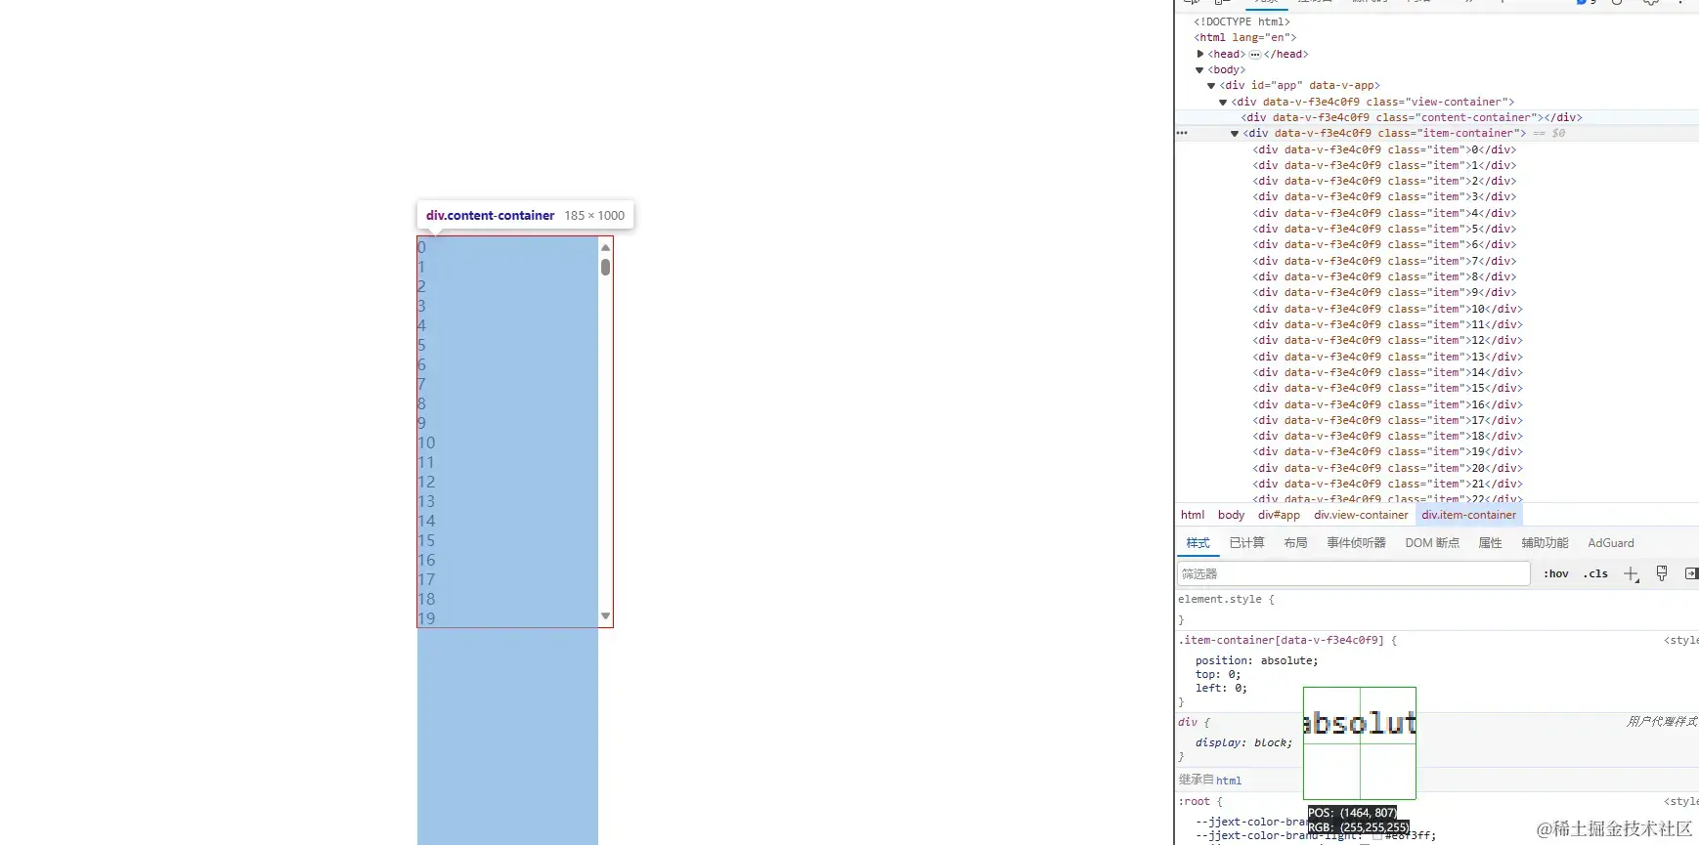
Task: Switch to the 样式 tab
Action: point(1198,543)
